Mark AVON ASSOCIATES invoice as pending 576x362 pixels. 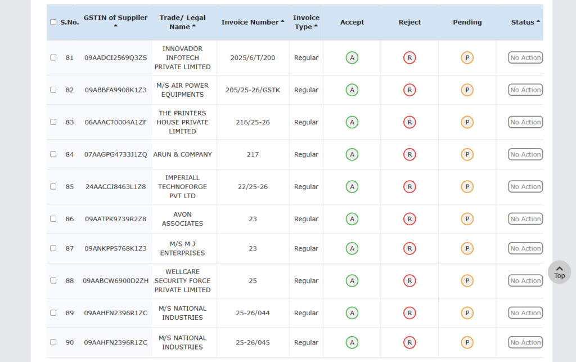(467, 219)
